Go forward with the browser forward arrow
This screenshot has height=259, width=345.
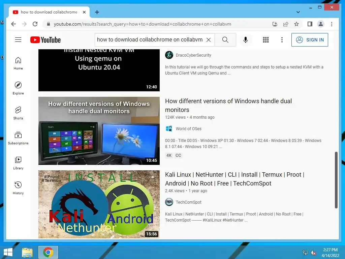(x=24, y=24)
